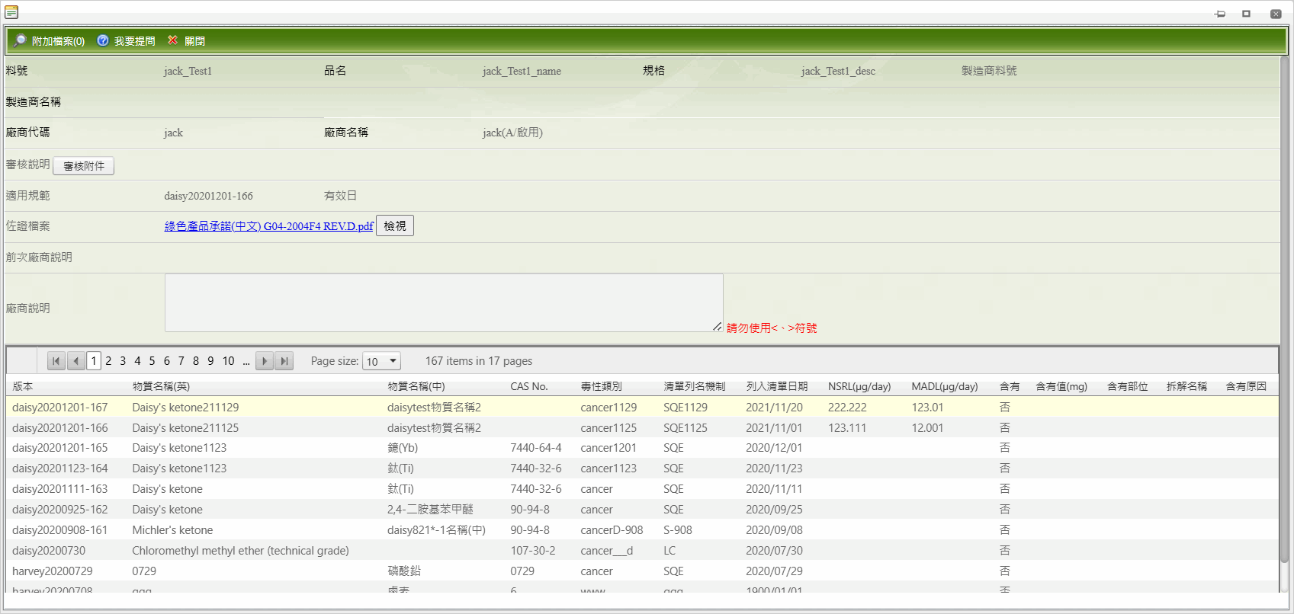Viewport: 1294px width, 614px height.
Task: Sort by the 列入清單日期 column header
Action: tap(776, 386)
